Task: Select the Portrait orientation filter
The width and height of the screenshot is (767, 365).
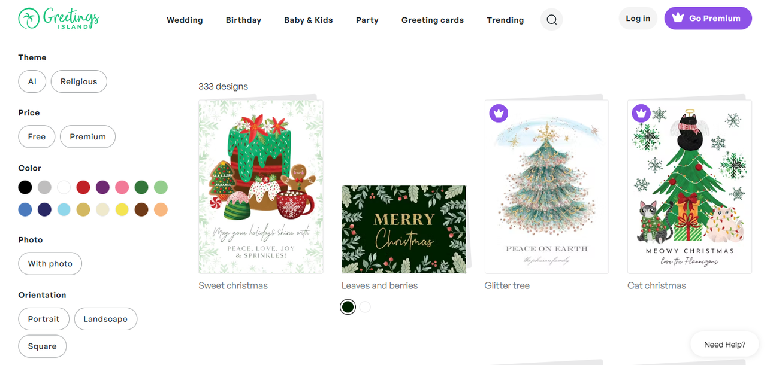Action: (43, 319)
